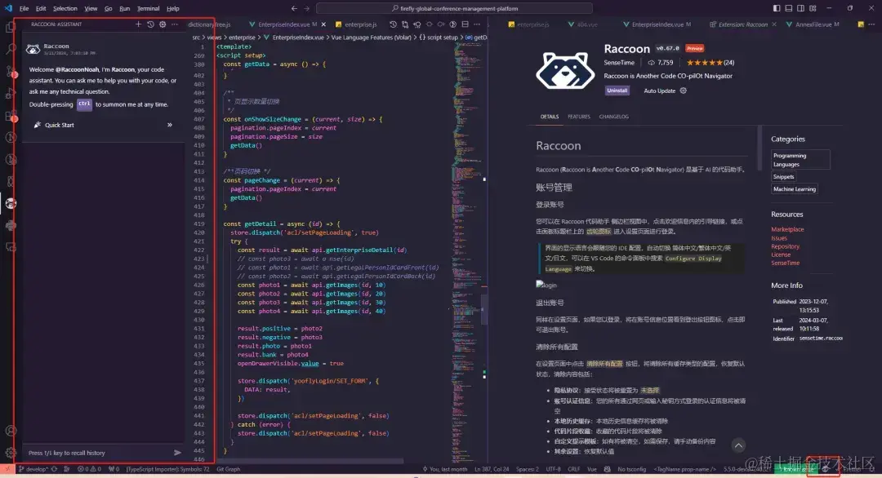Open timeline history icon in editor toolbar
Screen dimensions: 882x478
tap(393, 24)
